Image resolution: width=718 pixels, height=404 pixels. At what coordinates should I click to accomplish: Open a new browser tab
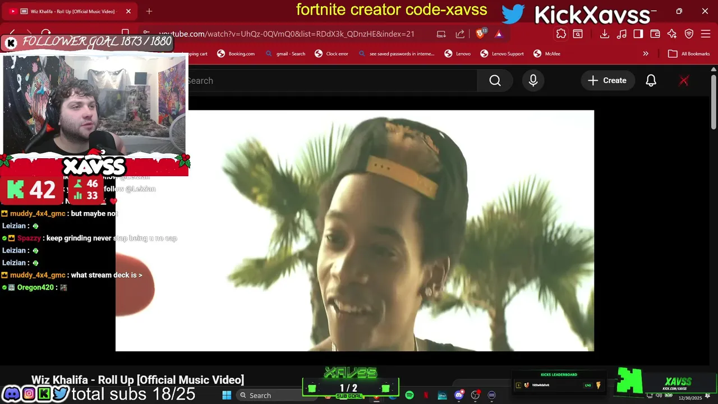[x=149, y=11]
